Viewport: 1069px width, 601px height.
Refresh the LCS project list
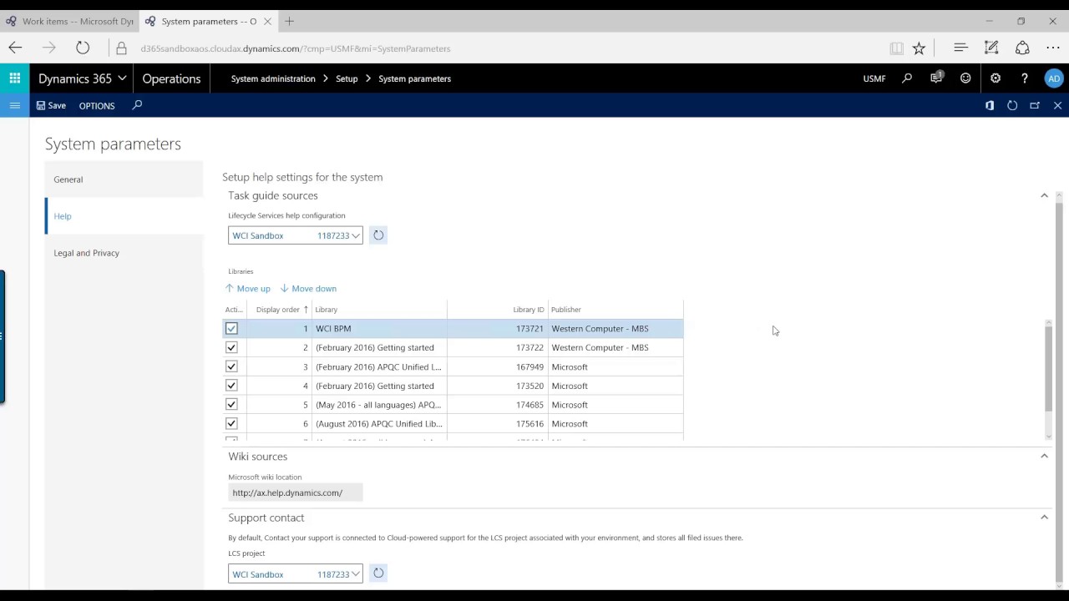click(x=378, y=573)
